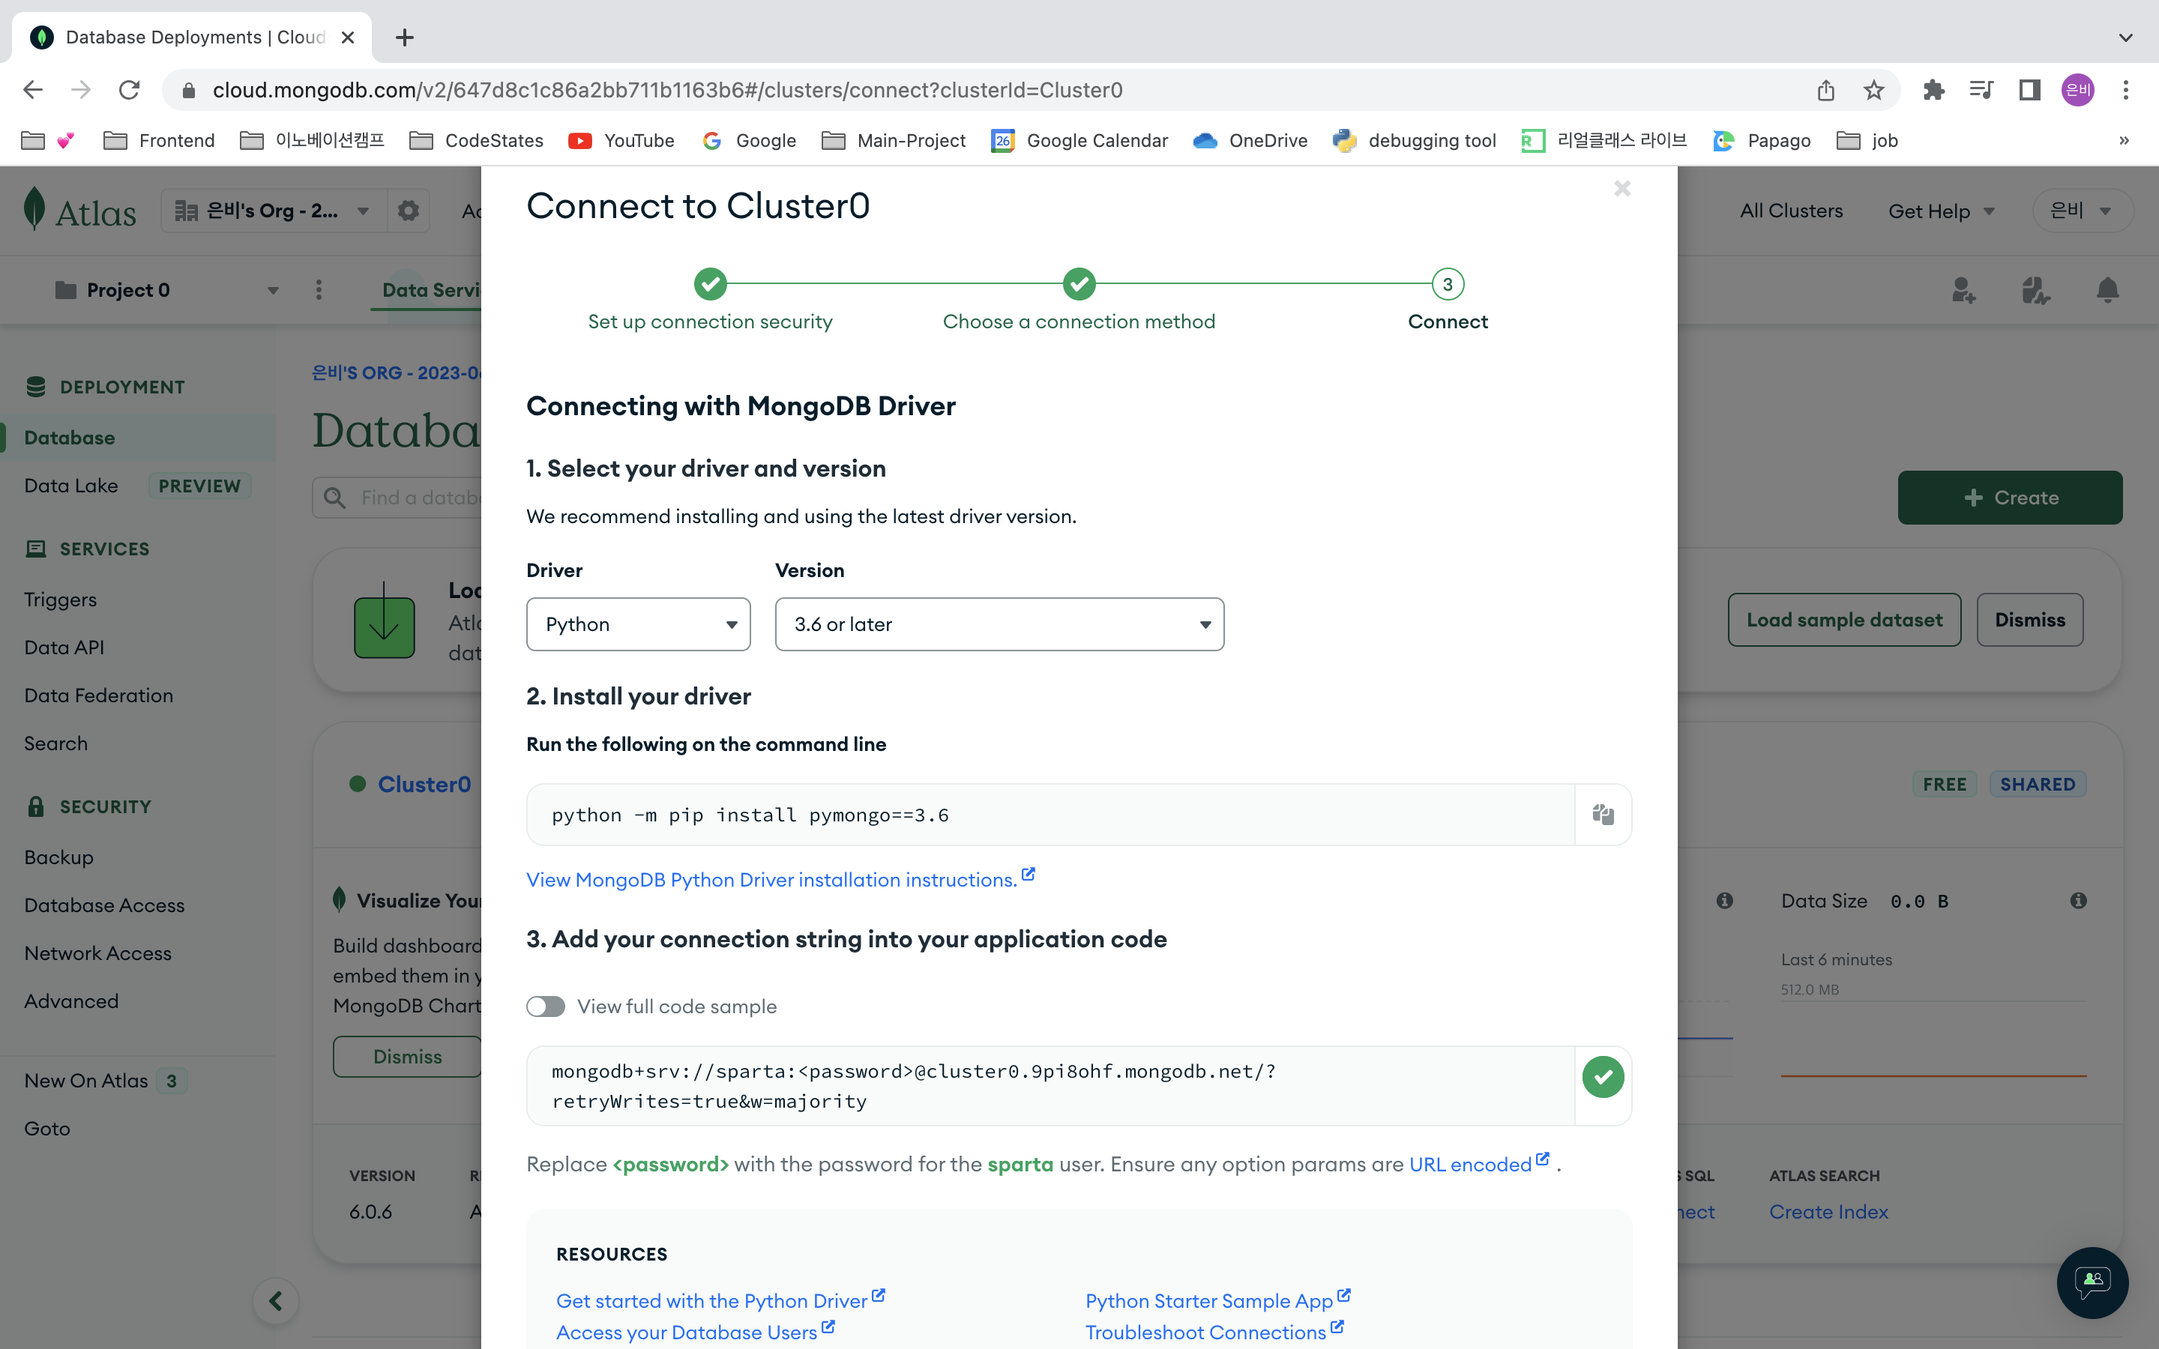This screenshot has width=2159, height=1349.
Task: Expand the Get Help menu
Action: point(1940,211)
